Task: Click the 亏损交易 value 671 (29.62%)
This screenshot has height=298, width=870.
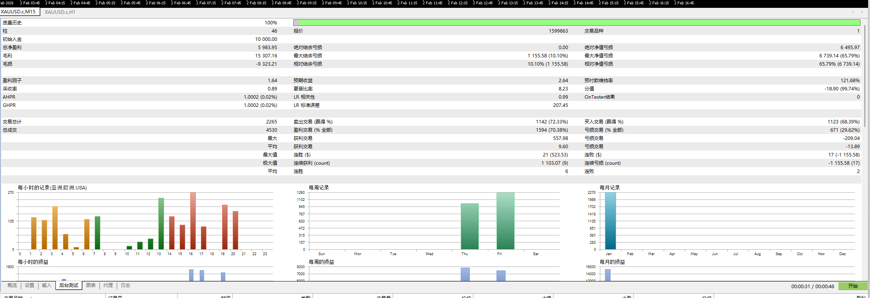Action: (x=845, y=130)
